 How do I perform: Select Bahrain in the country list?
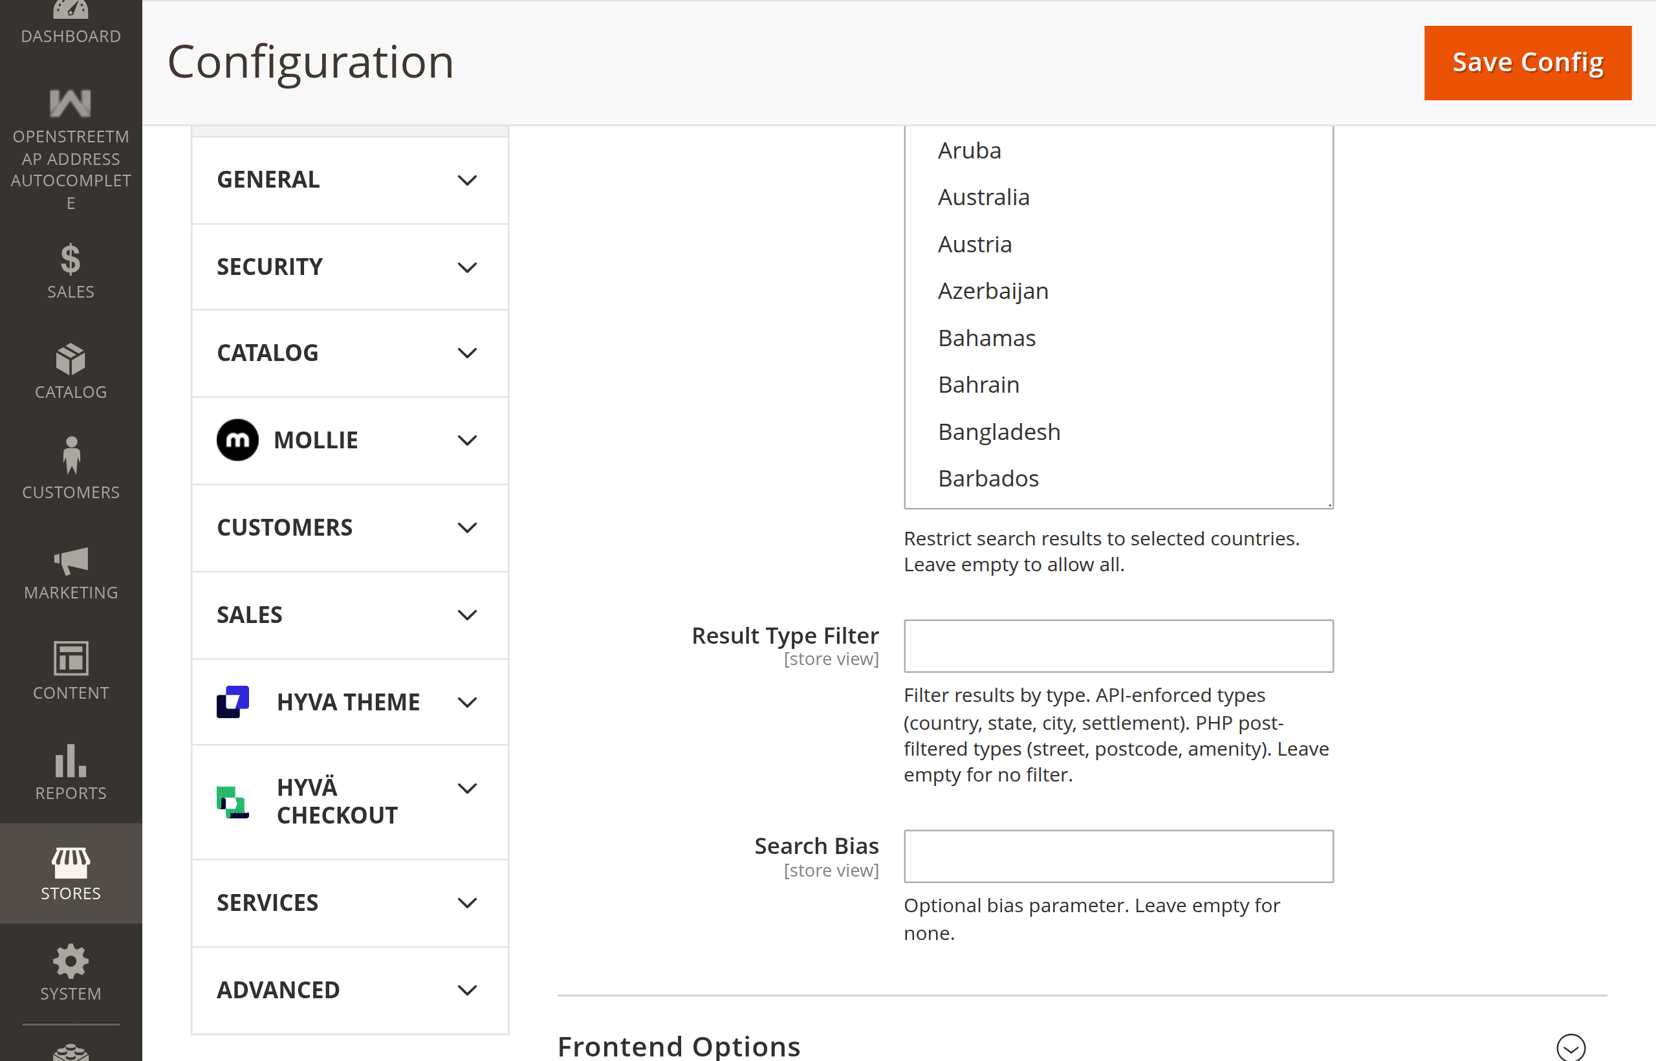click(1118, 384)
